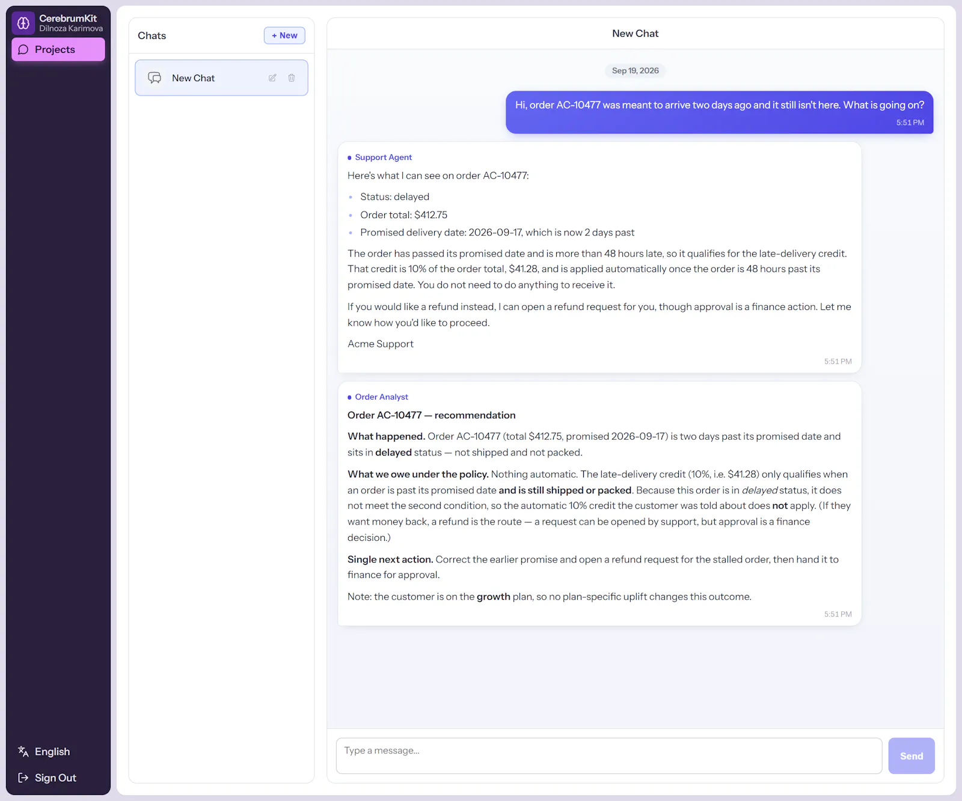Image resolution: width=962 pixels, height=801 pixels.
Task: Click the 5:51 PM timestamp on Order Analyst message
Action: pos(838,615)
